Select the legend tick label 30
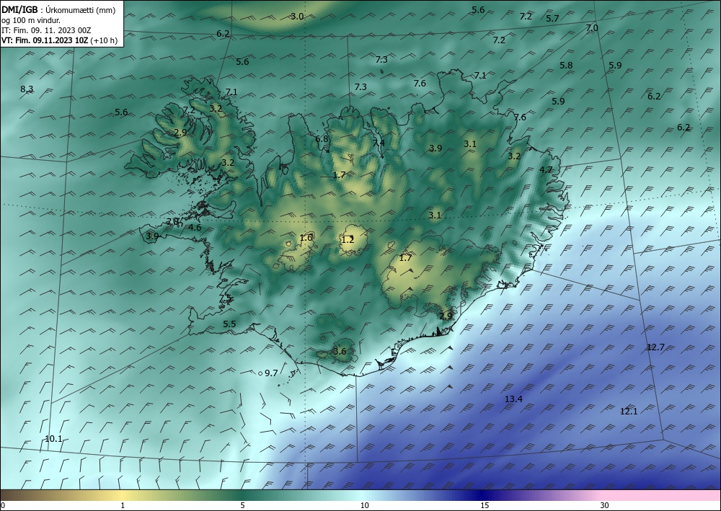The image size is (721, 511). [605, 506]
